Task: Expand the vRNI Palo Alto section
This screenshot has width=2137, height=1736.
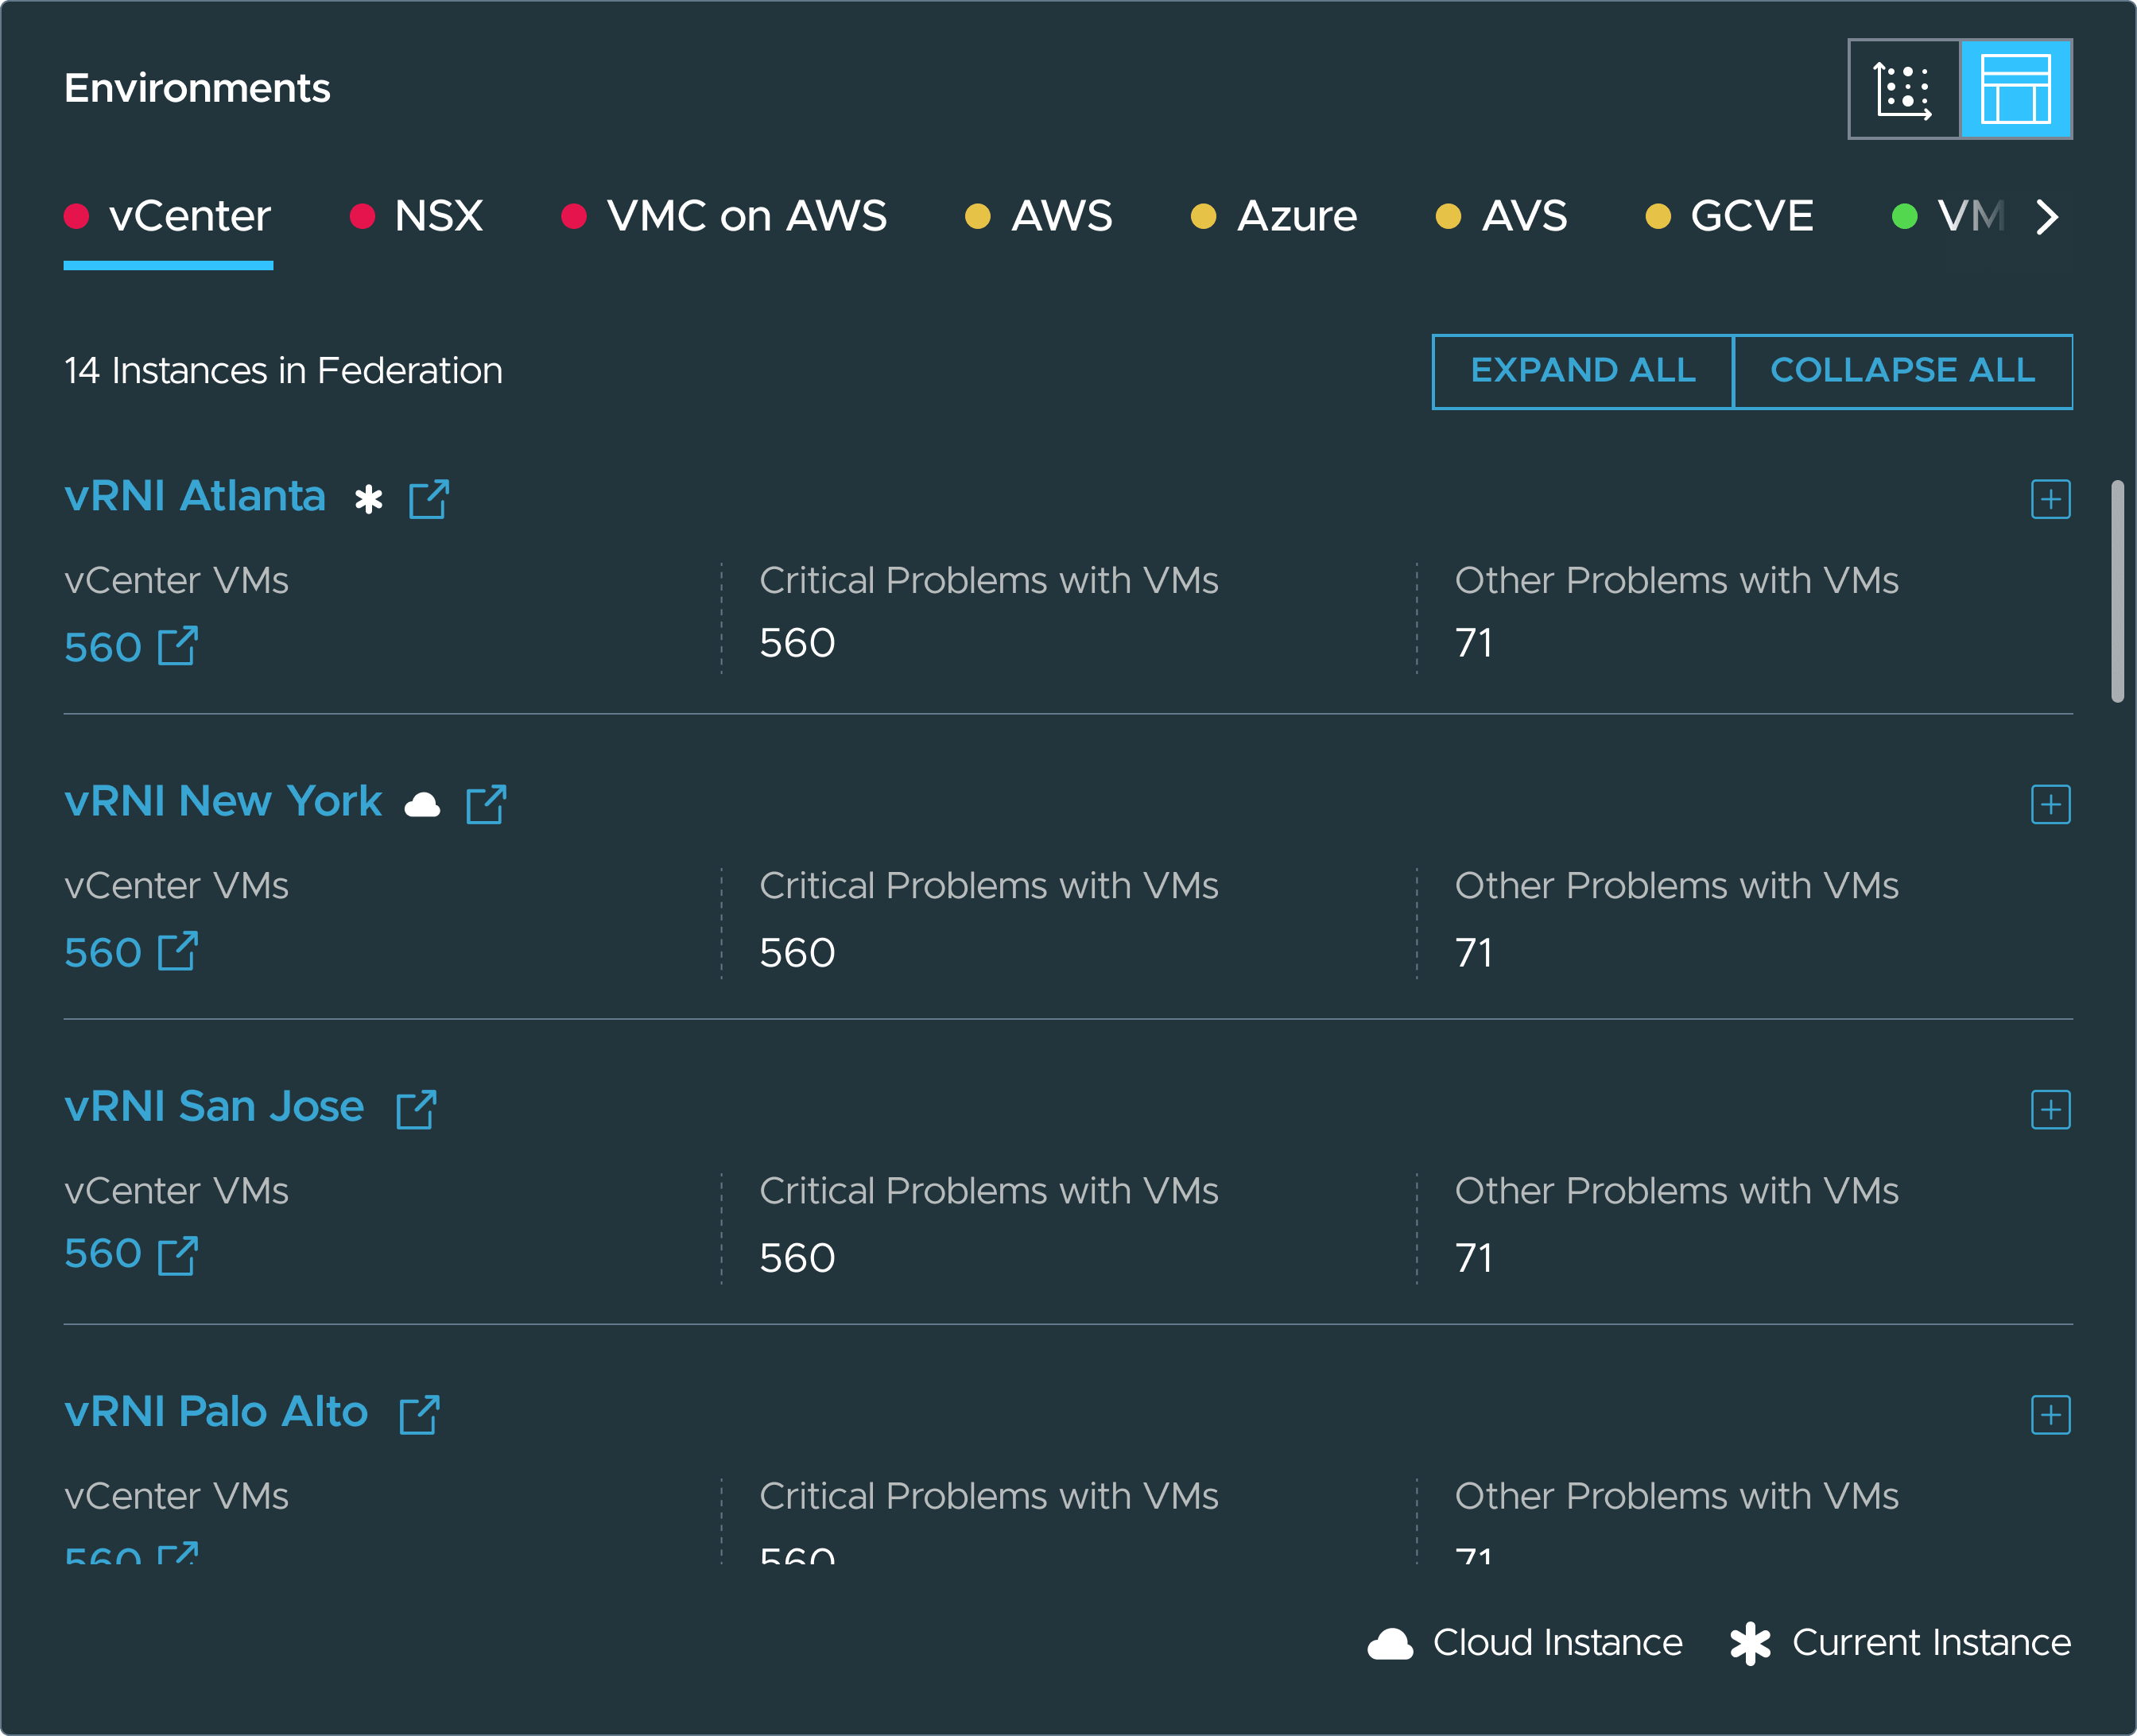Action: click(2050, 1414)
